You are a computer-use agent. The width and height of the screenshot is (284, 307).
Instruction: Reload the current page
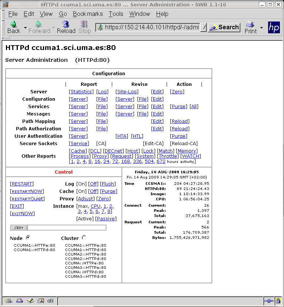coord(66,27)
